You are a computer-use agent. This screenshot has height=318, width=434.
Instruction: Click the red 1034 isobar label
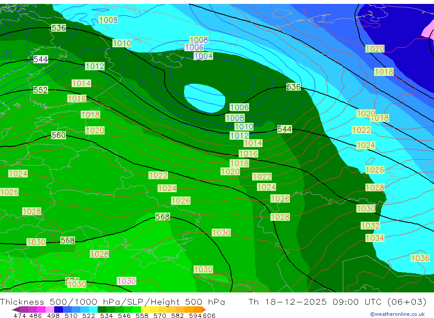point(375,238)
